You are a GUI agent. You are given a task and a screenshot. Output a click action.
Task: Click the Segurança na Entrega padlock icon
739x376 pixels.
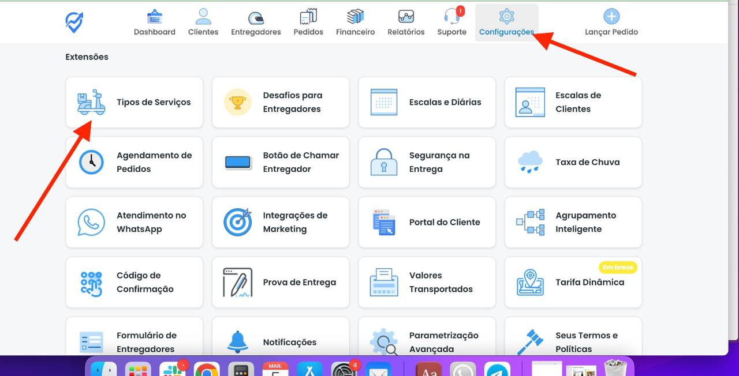(383, 162)
